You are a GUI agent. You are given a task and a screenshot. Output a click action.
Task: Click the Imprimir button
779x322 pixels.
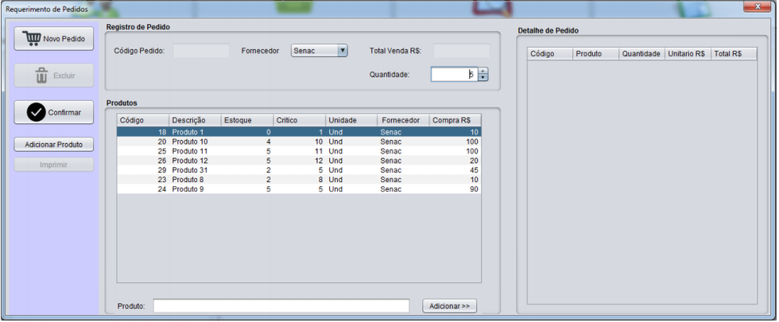pyautogui.click(x=54, y=165)
